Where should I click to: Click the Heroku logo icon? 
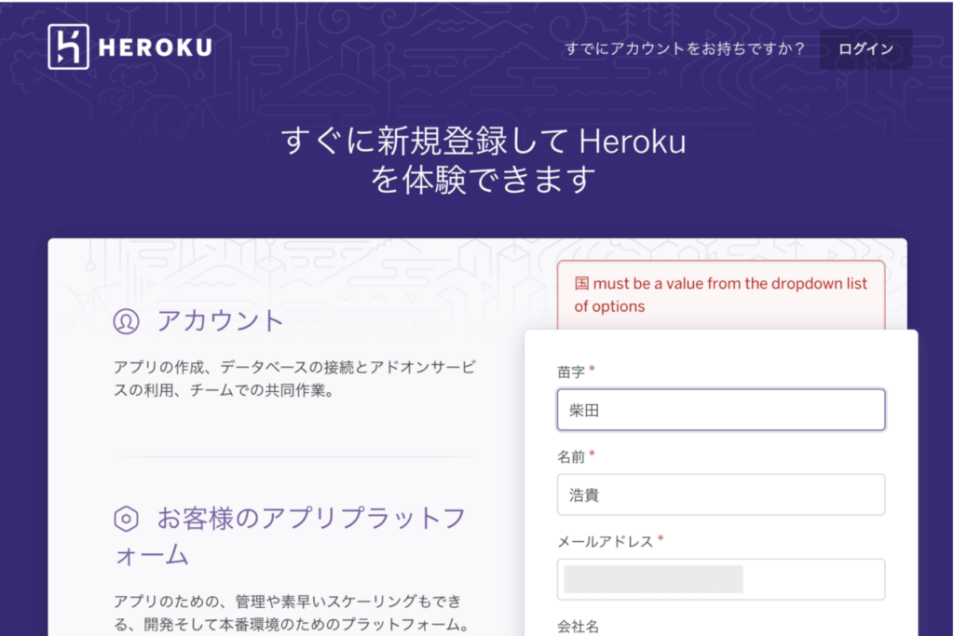click(69, 47)
